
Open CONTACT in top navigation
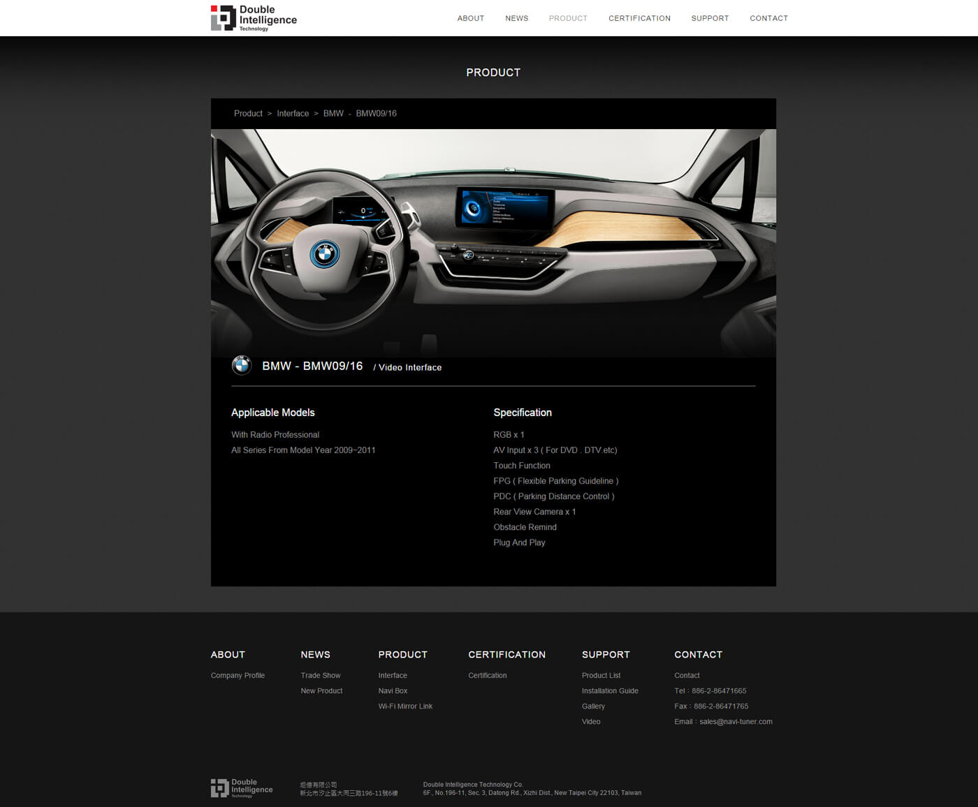pos(768,18)
